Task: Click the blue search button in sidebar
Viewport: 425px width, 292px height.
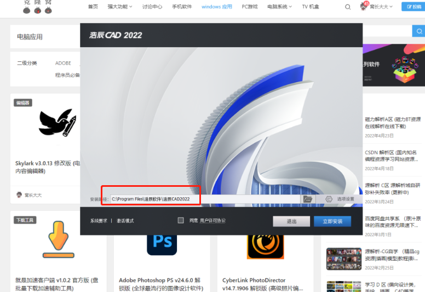Action: pos(419,31)
